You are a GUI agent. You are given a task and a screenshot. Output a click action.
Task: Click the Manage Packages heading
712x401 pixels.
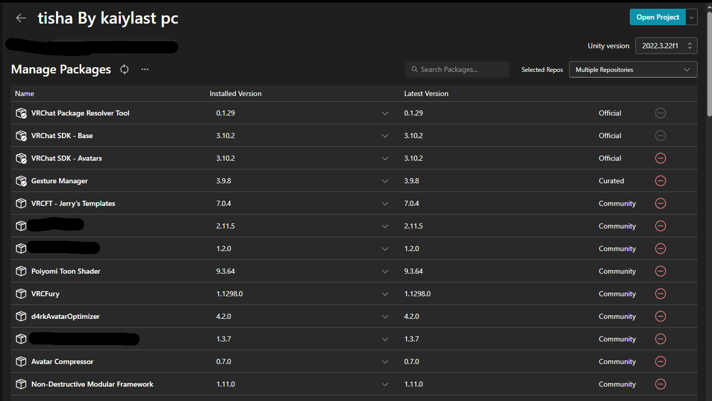click(x=61, y=69)
